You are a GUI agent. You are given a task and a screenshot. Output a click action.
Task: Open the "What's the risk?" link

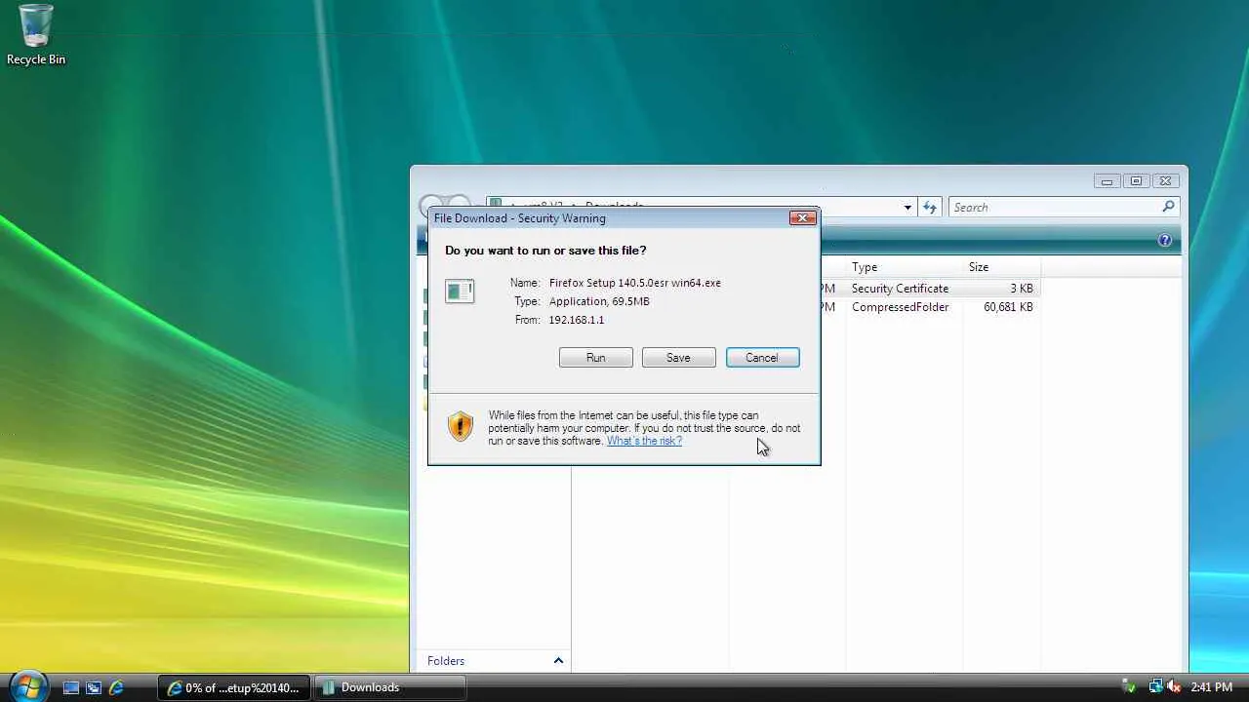coord(644,441)
